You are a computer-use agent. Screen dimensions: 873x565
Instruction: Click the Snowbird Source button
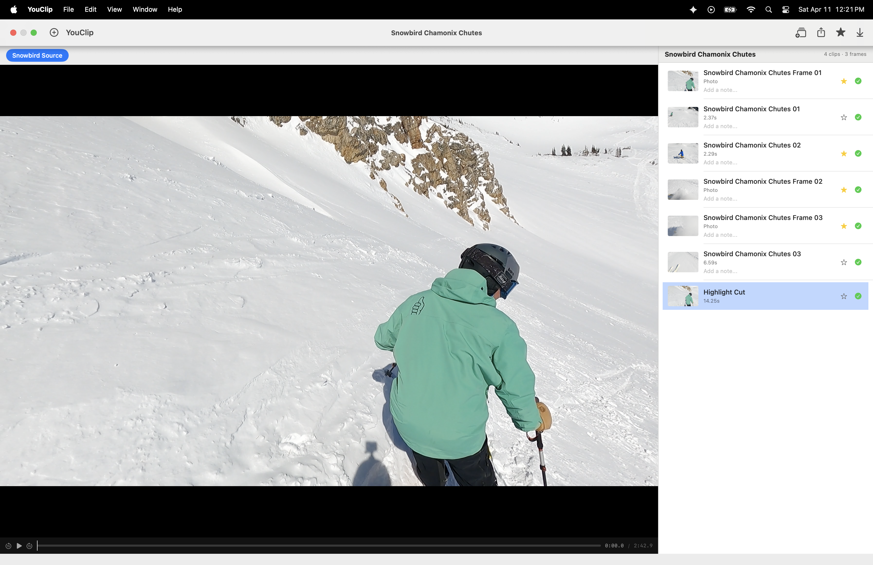(x=37, y=55)
